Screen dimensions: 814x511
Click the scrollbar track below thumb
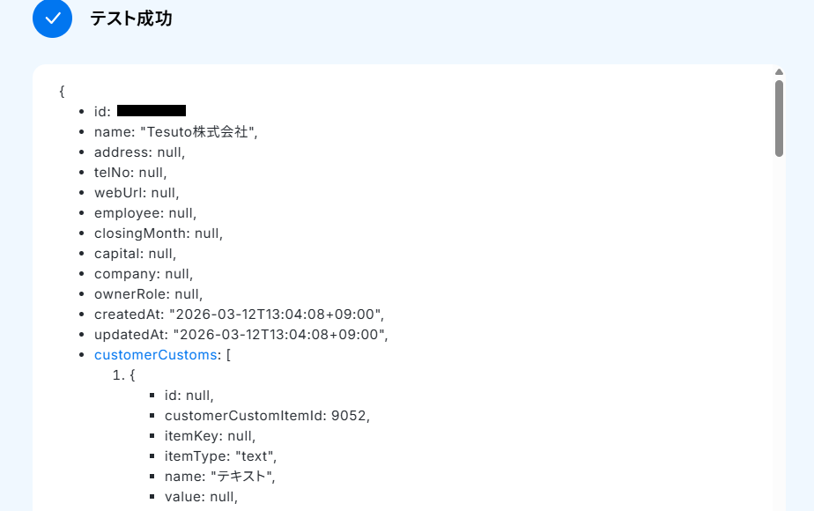(779, 332)
